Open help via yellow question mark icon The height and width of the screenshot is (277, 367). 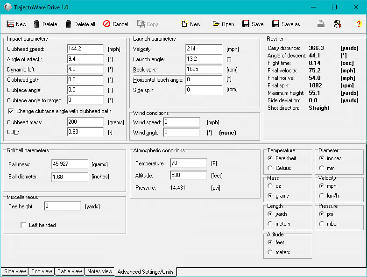coord(359,24)
